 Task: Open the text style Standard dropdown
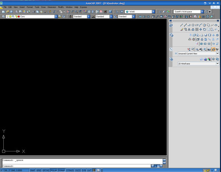pyautogui.click(x=82, y=17)
